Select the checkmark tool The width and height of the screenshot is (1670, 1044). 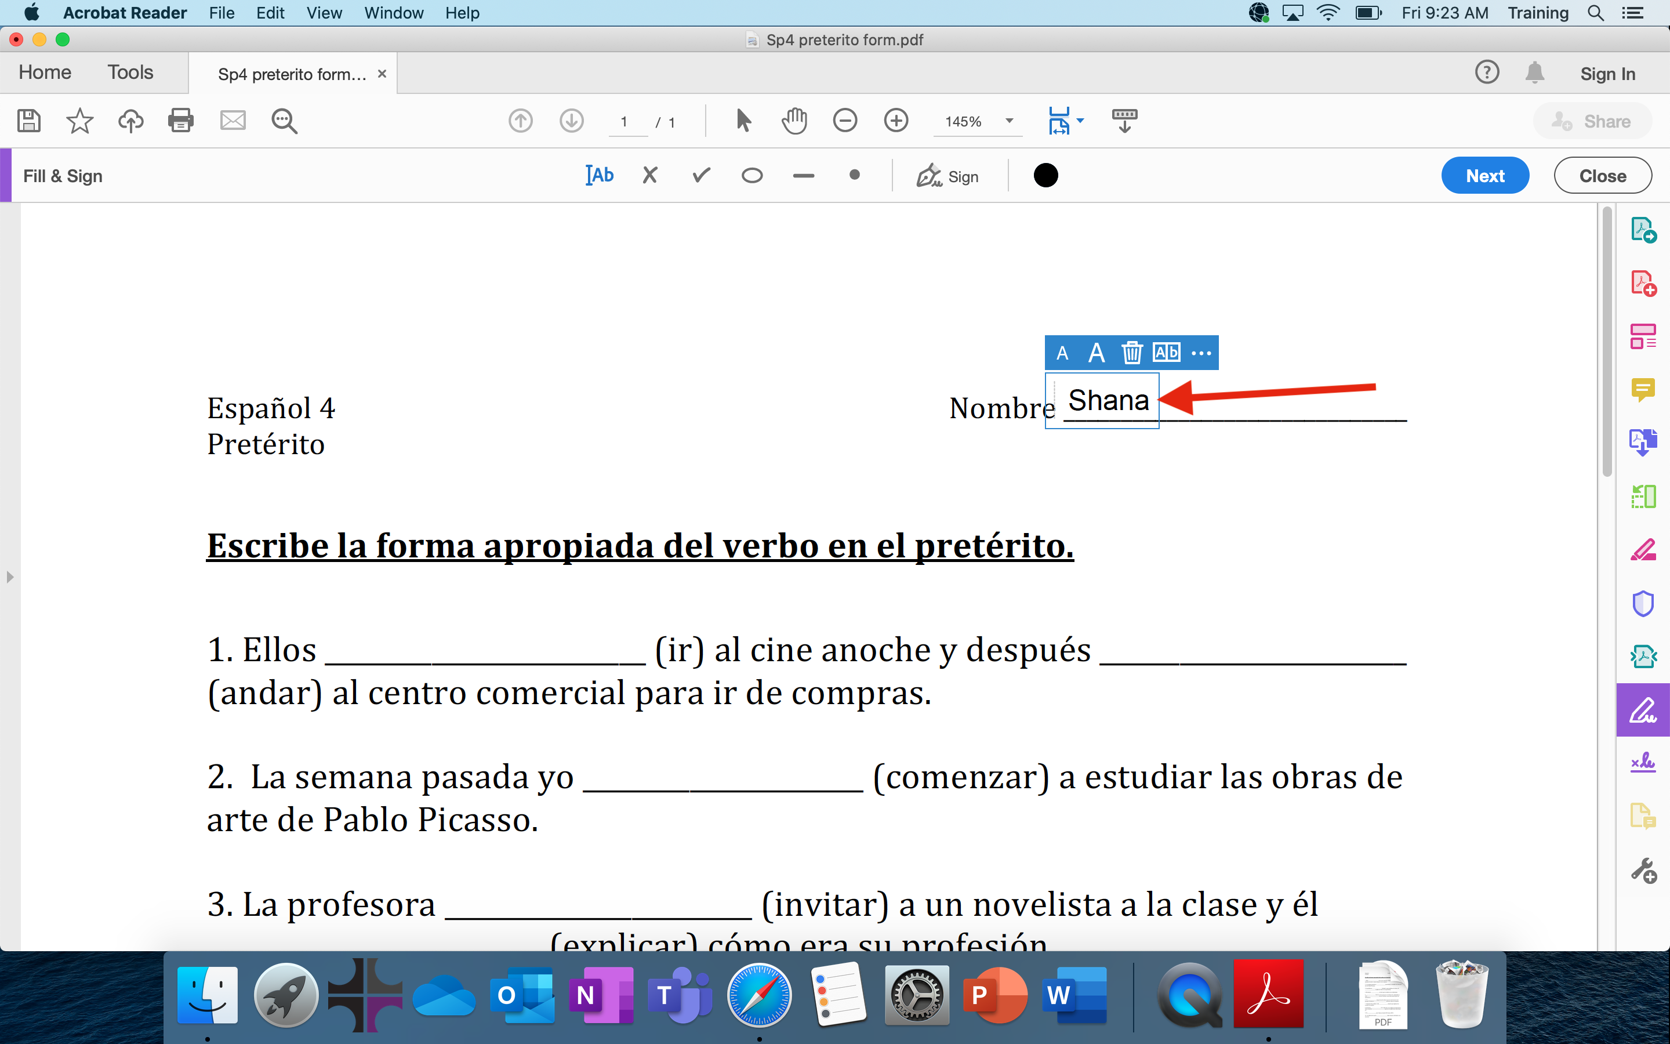click(701, 175)
